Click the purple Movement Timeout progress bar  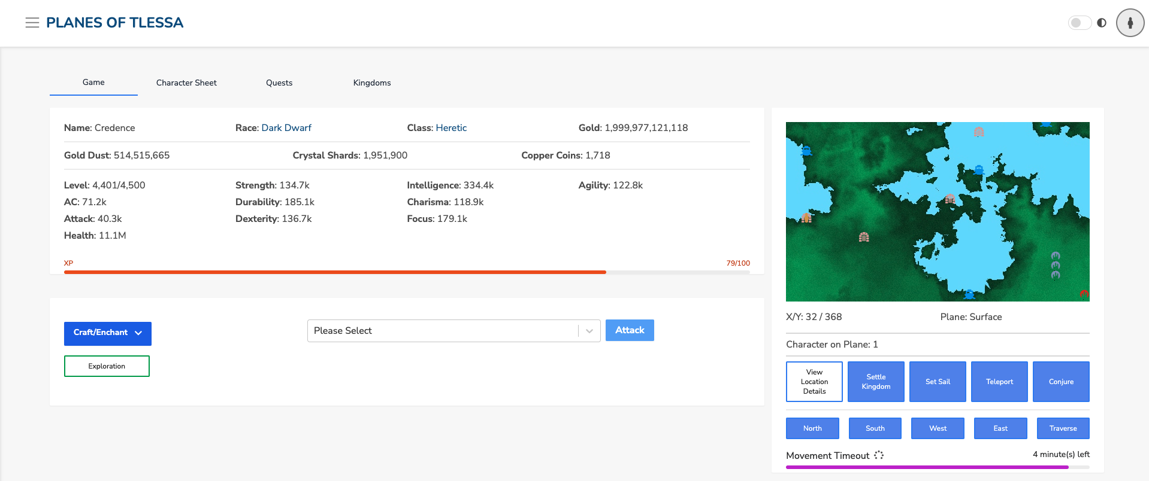927,467
